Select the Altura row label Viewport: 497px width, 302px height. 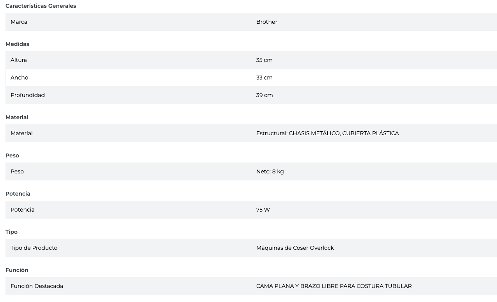pyautogui.click(x=19, y=60)
